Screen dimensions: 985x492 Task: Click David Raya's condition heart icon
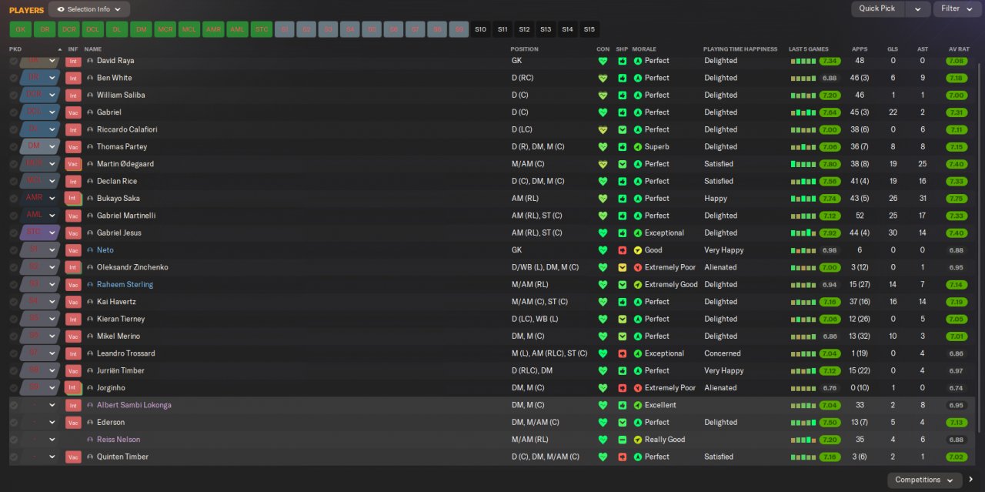coord(603,61)
